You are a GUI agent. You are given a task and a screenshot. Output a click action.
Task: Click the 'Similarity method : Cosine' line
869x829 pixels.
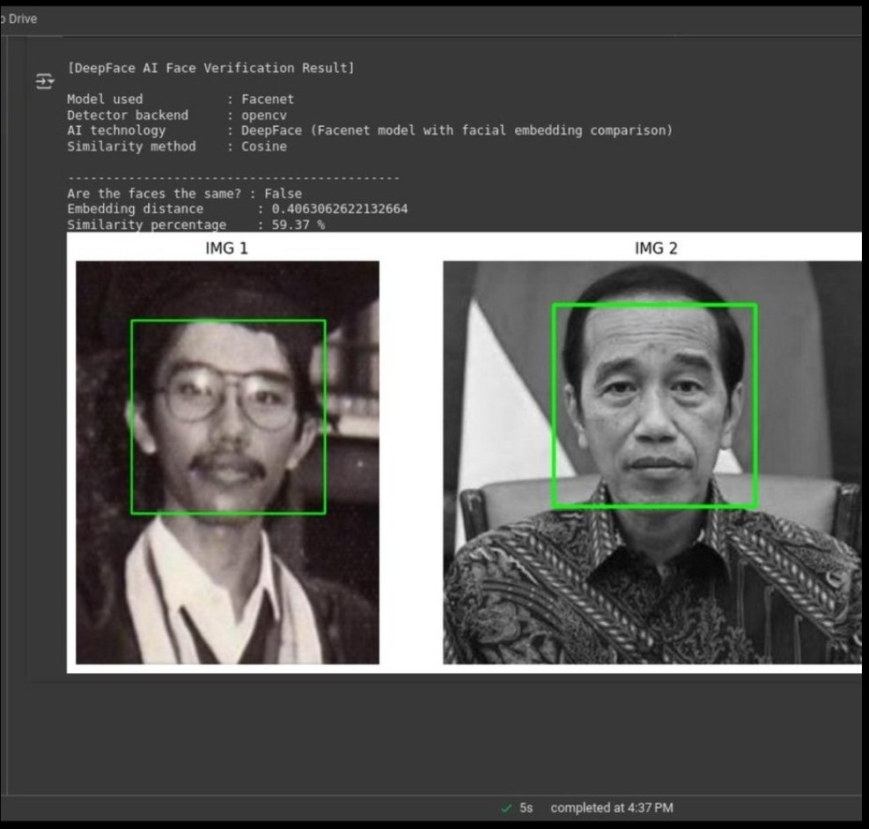click(177, 147)
